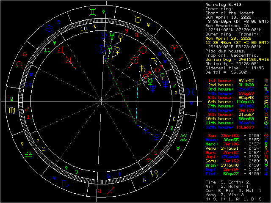Select the Julian Day value line

pyautogui.click(x=237, y=59)
